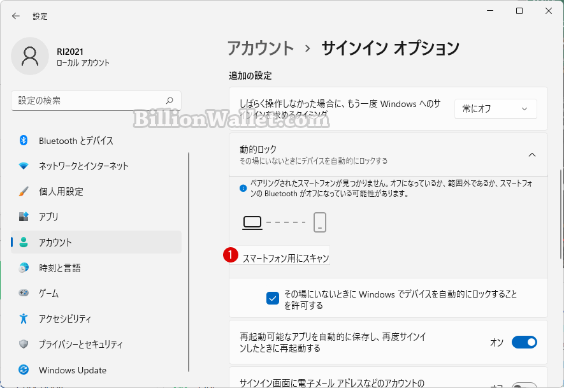This screenshot has width=564, height=388.
Task: Open Windows Update settings page
Action: (x=96, y=370)
